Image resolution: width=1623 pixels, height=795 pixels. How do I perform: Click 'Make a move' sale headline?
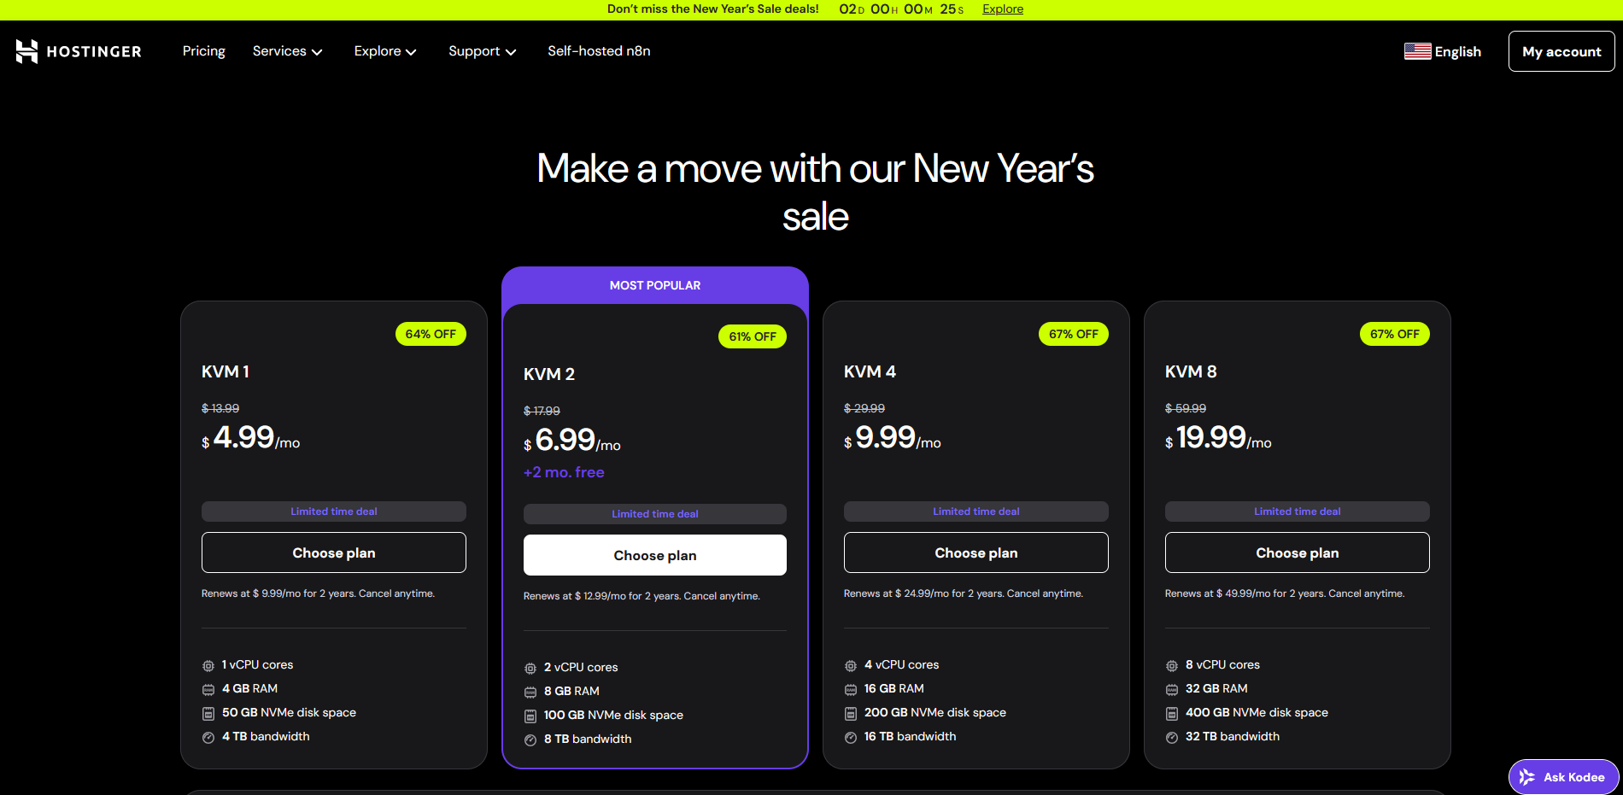click(816, 192)
